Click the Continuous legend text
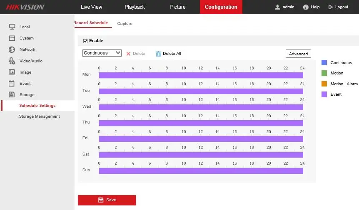359x210 pixels. click(x=341, y=63)
